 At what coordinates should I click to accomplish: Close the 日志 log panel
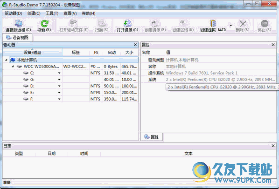coord(273,146)
